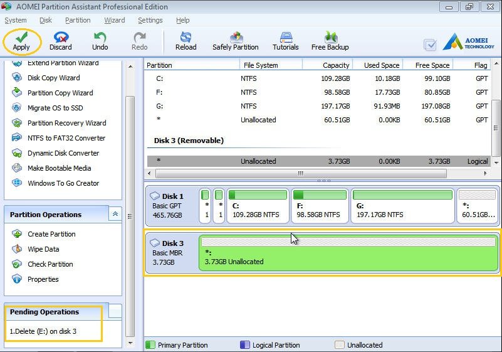Screen dimensions: 502x352
Task: Start the Migrate OS to SSD wizard
Action: (55, 108)
